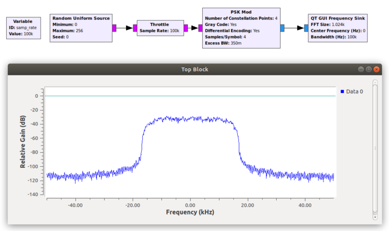This screenshot has width=389, height=231.
Task: Click Value: 100k in Variable block
Action: [x=21, y=34]
